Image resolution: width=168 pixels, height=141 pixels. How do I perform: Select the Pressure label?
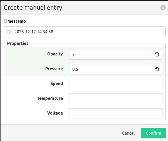pyautogui.click(x=54, y=69)
